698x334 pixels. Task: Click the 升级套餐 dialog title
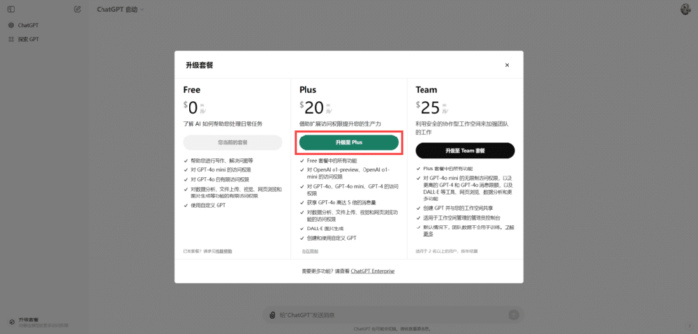point(200,66)
